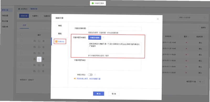Click the preview icon in the first article row
This screenshot has height=102, width=210.
pyautogui.click(x=35, y=41)
